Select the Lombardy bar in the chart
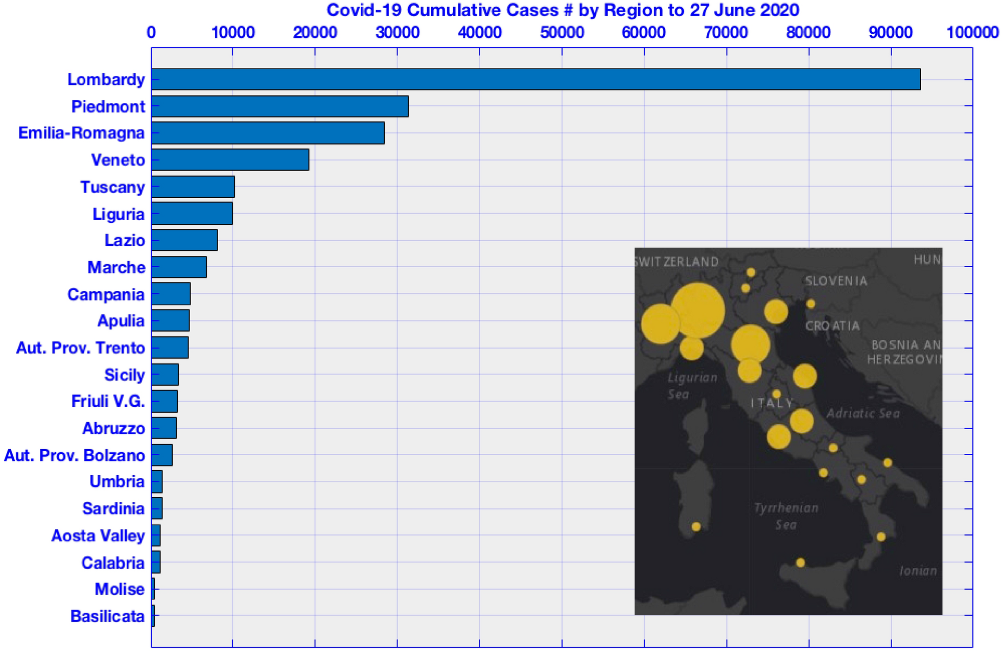 coord(536,79)
